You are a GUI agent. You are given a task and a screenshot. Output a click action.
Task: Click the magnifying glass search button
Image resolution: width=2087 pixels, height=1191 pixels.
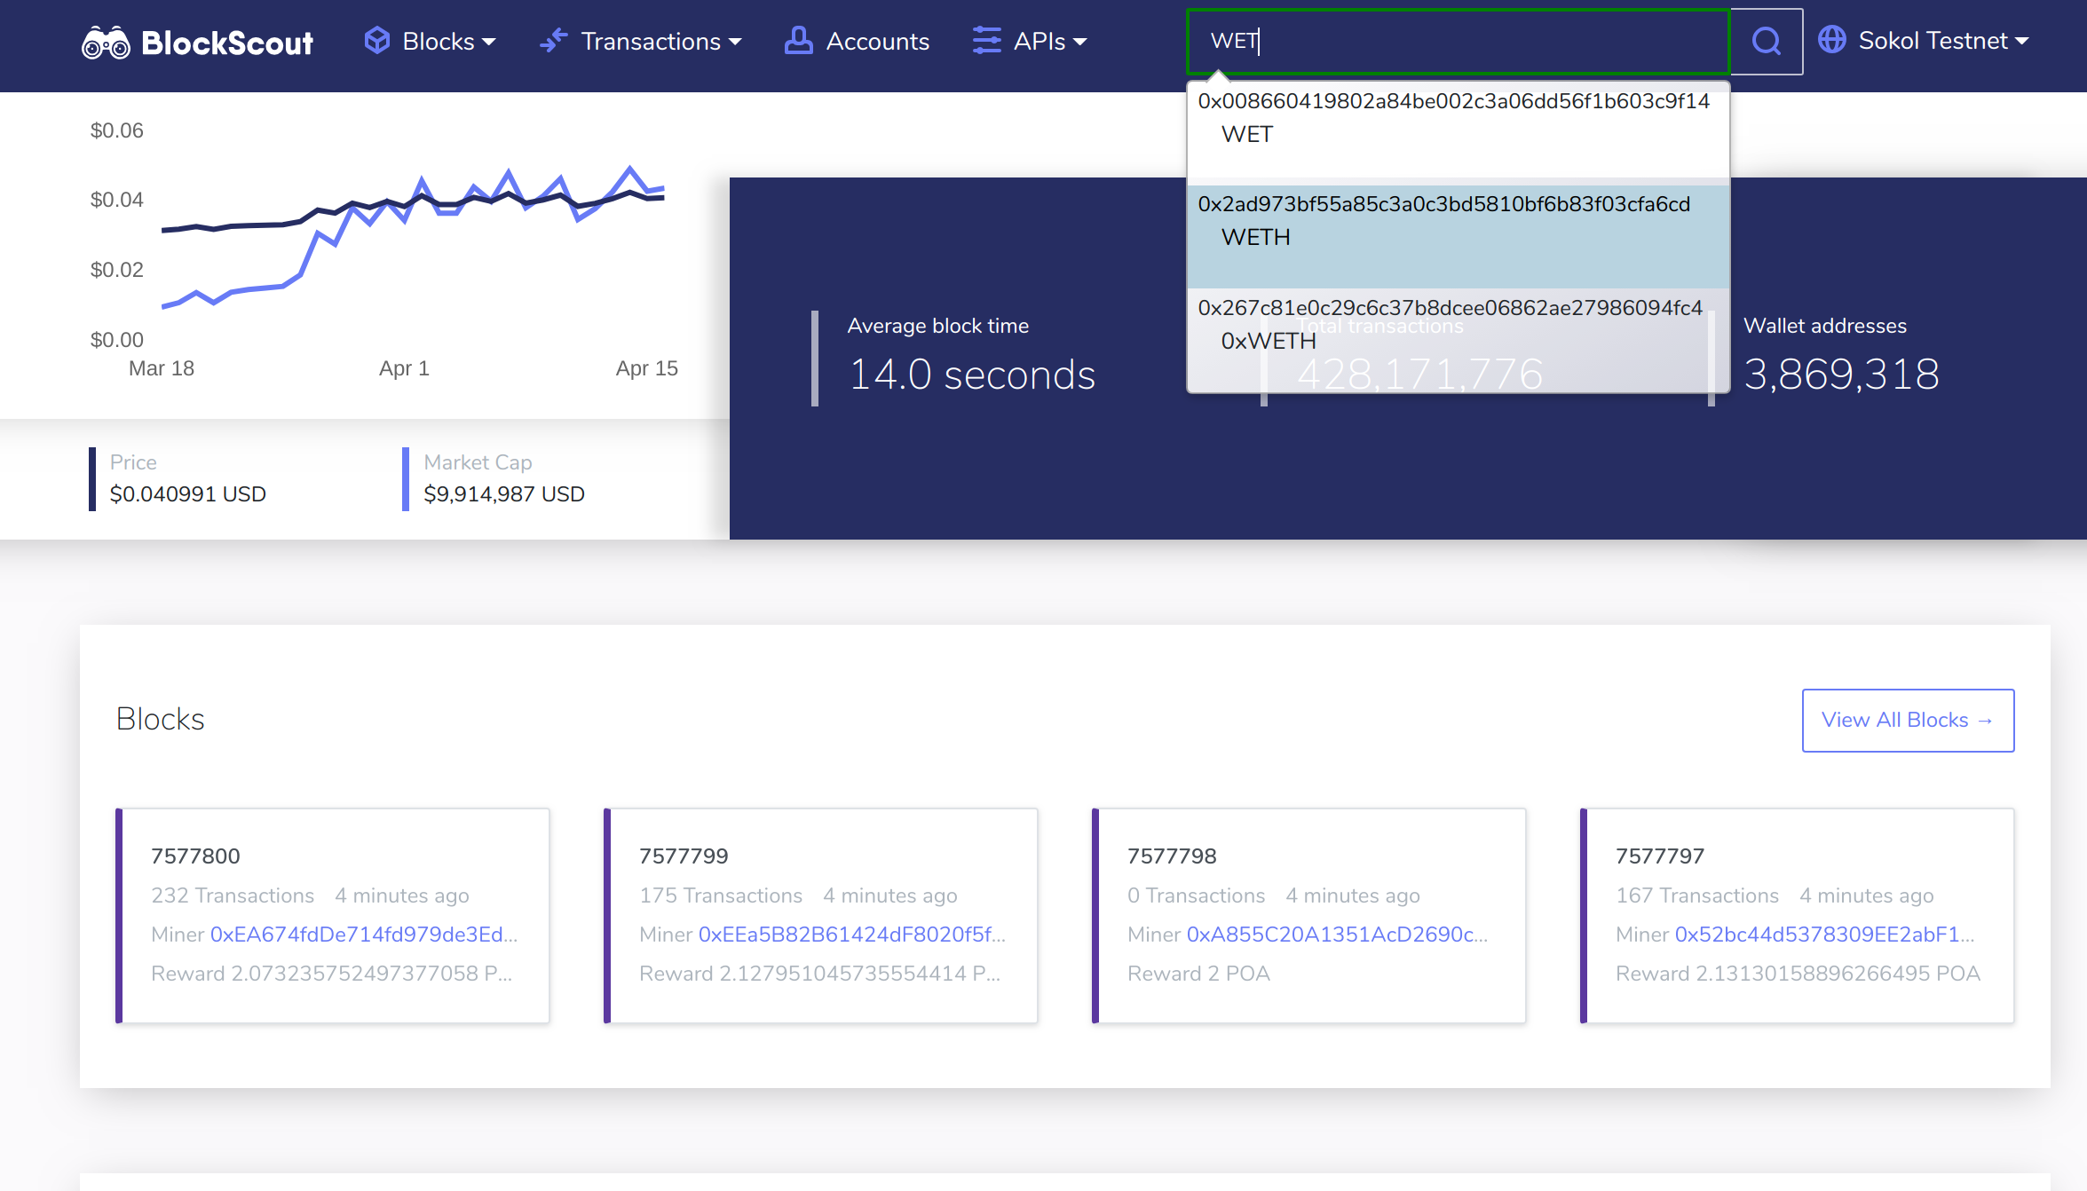(1767, 41)
